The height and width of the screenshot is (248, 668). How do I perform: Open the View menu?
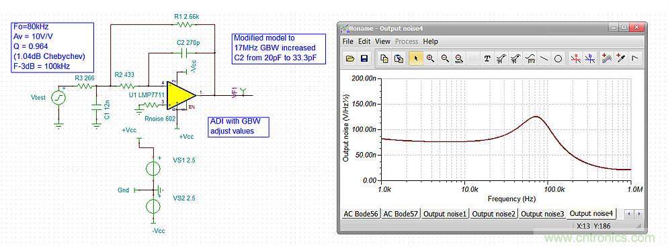tap(382, 42)
